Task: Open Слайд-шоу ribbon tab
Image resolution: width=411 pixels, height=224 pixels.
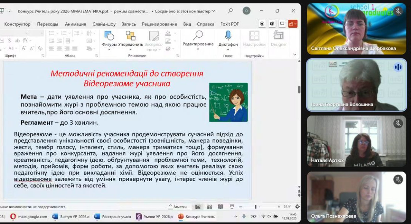Action: tap(104, 24)
